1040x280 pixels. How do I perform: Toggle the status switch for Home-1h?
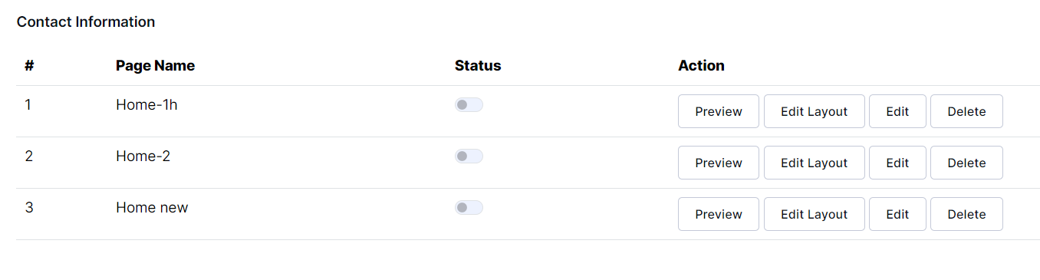[469, 105]
